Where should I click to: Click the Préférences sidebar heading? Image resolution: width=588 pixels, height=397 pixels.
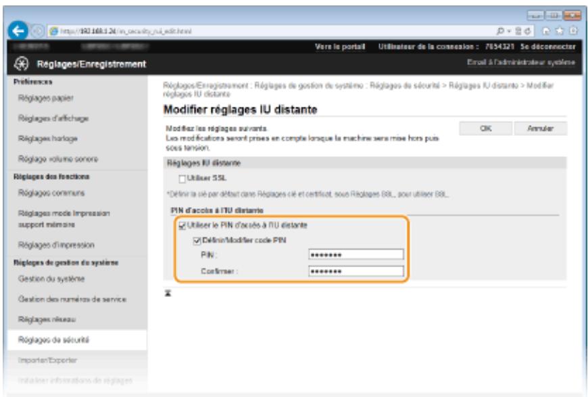point(32,82)
